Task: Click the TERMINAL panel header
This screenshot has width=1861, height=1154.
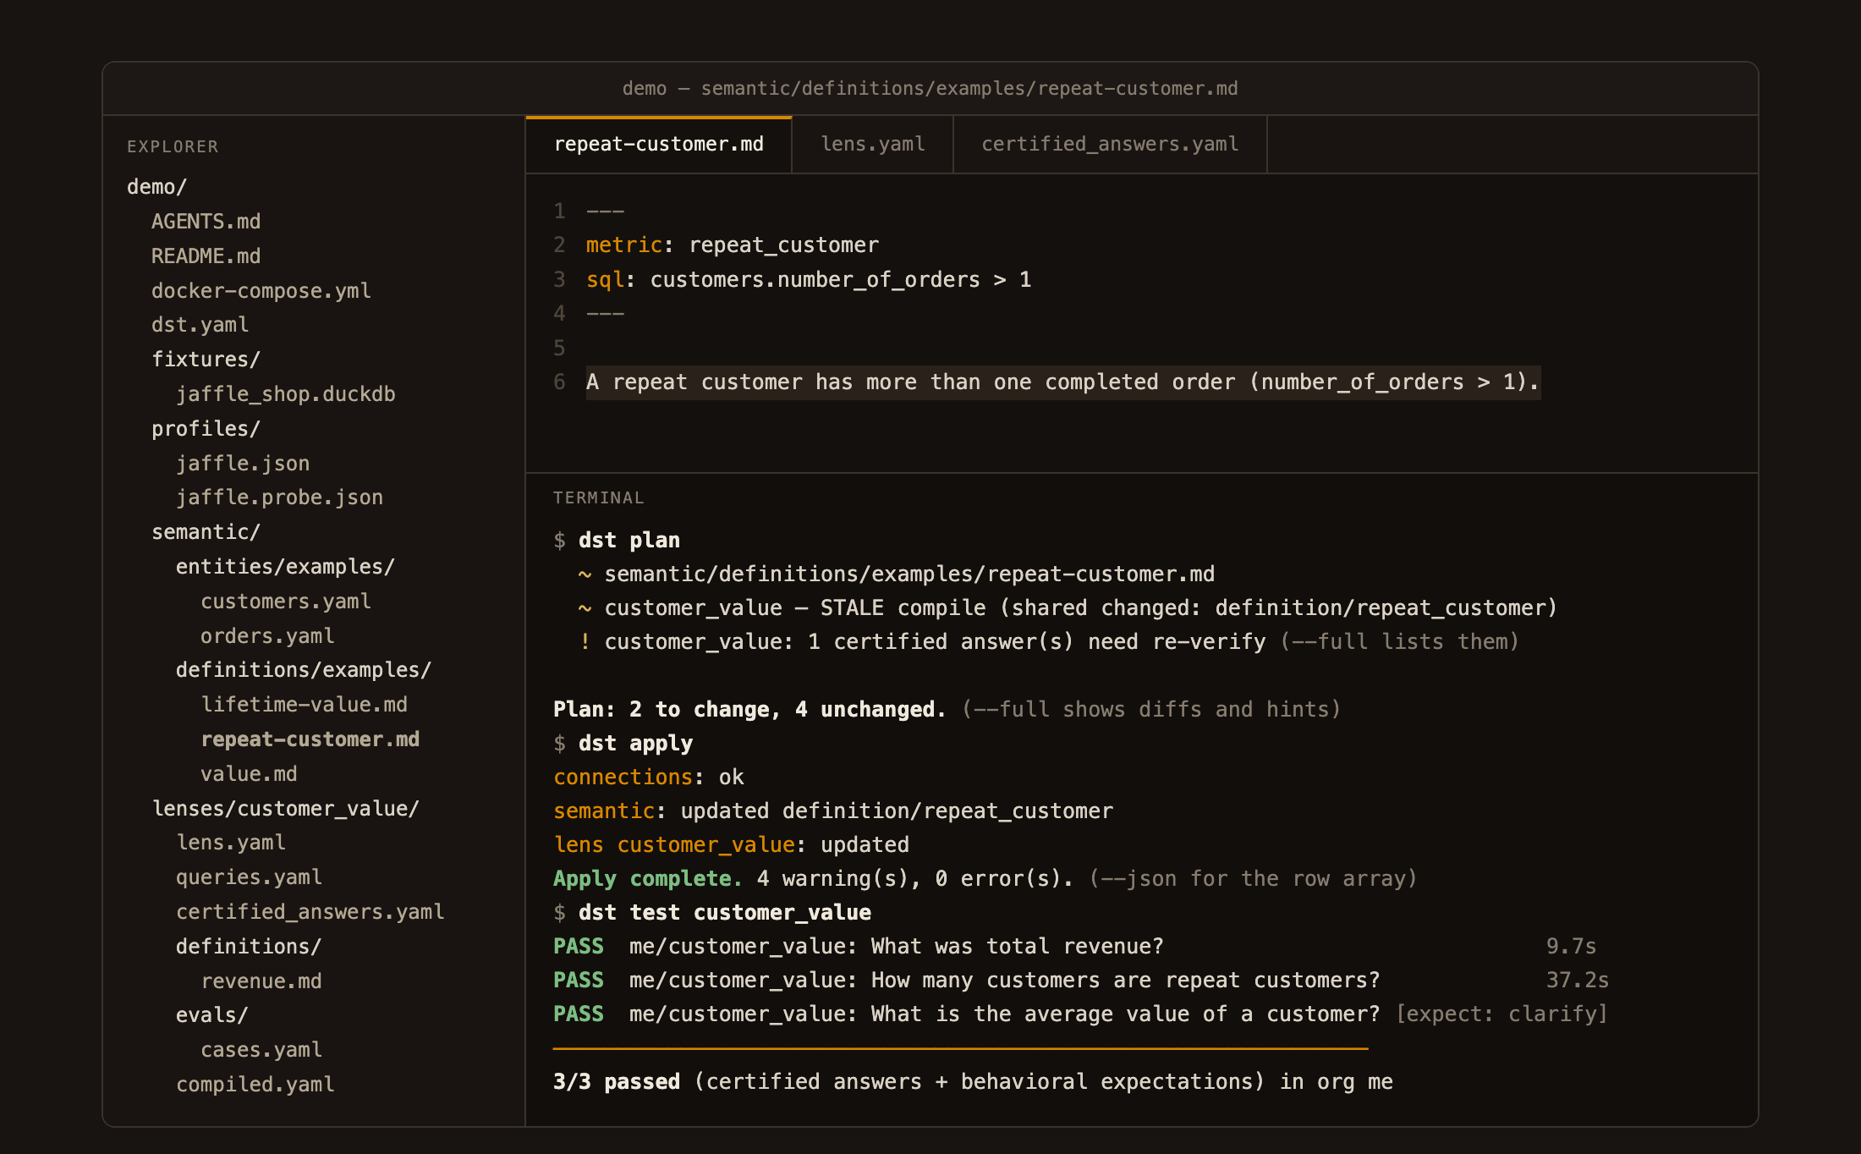Action: 598,498
